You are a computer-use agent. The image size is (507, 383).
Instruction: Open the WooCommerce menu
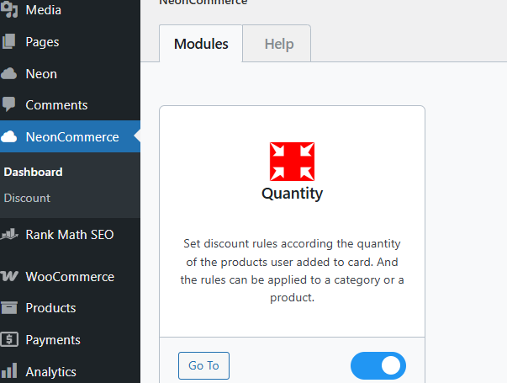coord(70,276)
